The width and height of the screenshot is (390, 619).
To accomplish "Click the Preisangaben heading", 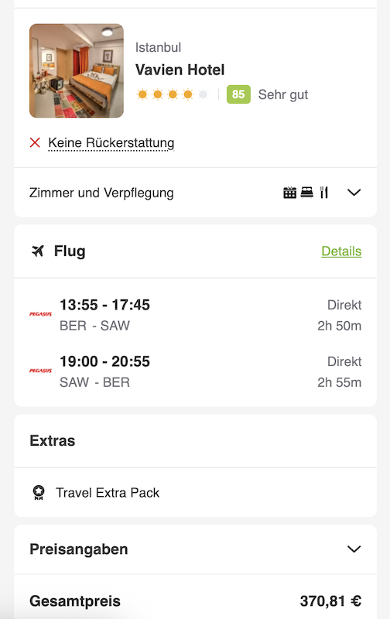I will pos(79,549).
